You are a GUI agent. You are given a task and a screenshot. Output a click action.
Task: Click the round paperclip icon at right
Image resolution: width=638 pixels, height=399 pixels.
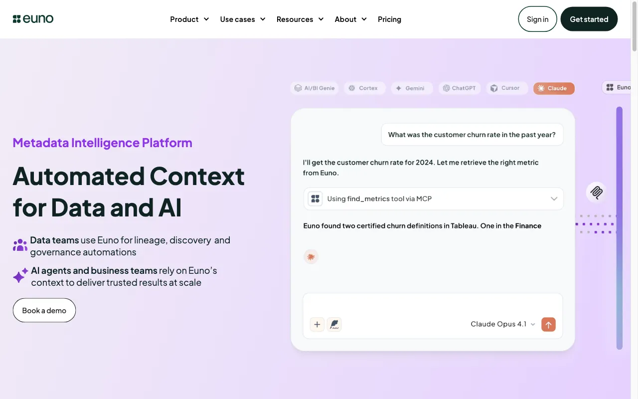pyautogui.click(x=596, y=192)
